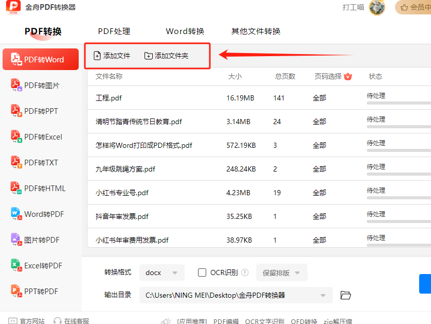Click 全部 page selection for 九年级跳绳方案.pdf
This screenshot has width=431, height=324.
point(319,169)
